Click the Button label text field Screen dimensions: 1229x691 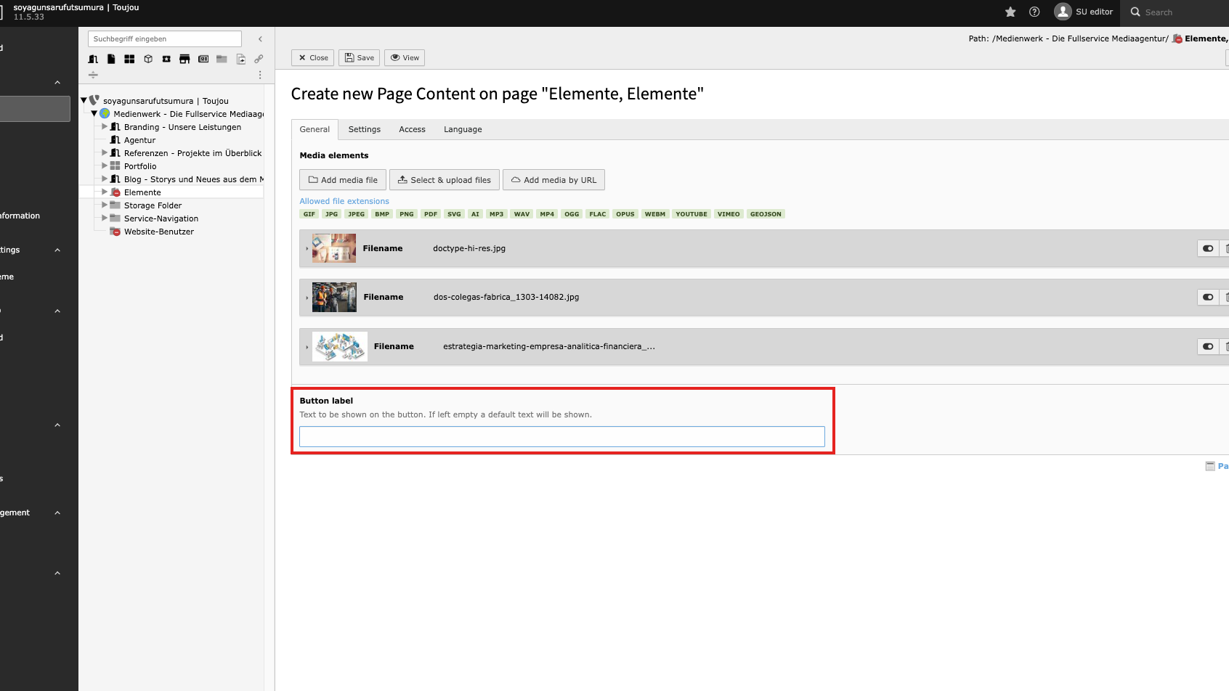pos(561,436)
